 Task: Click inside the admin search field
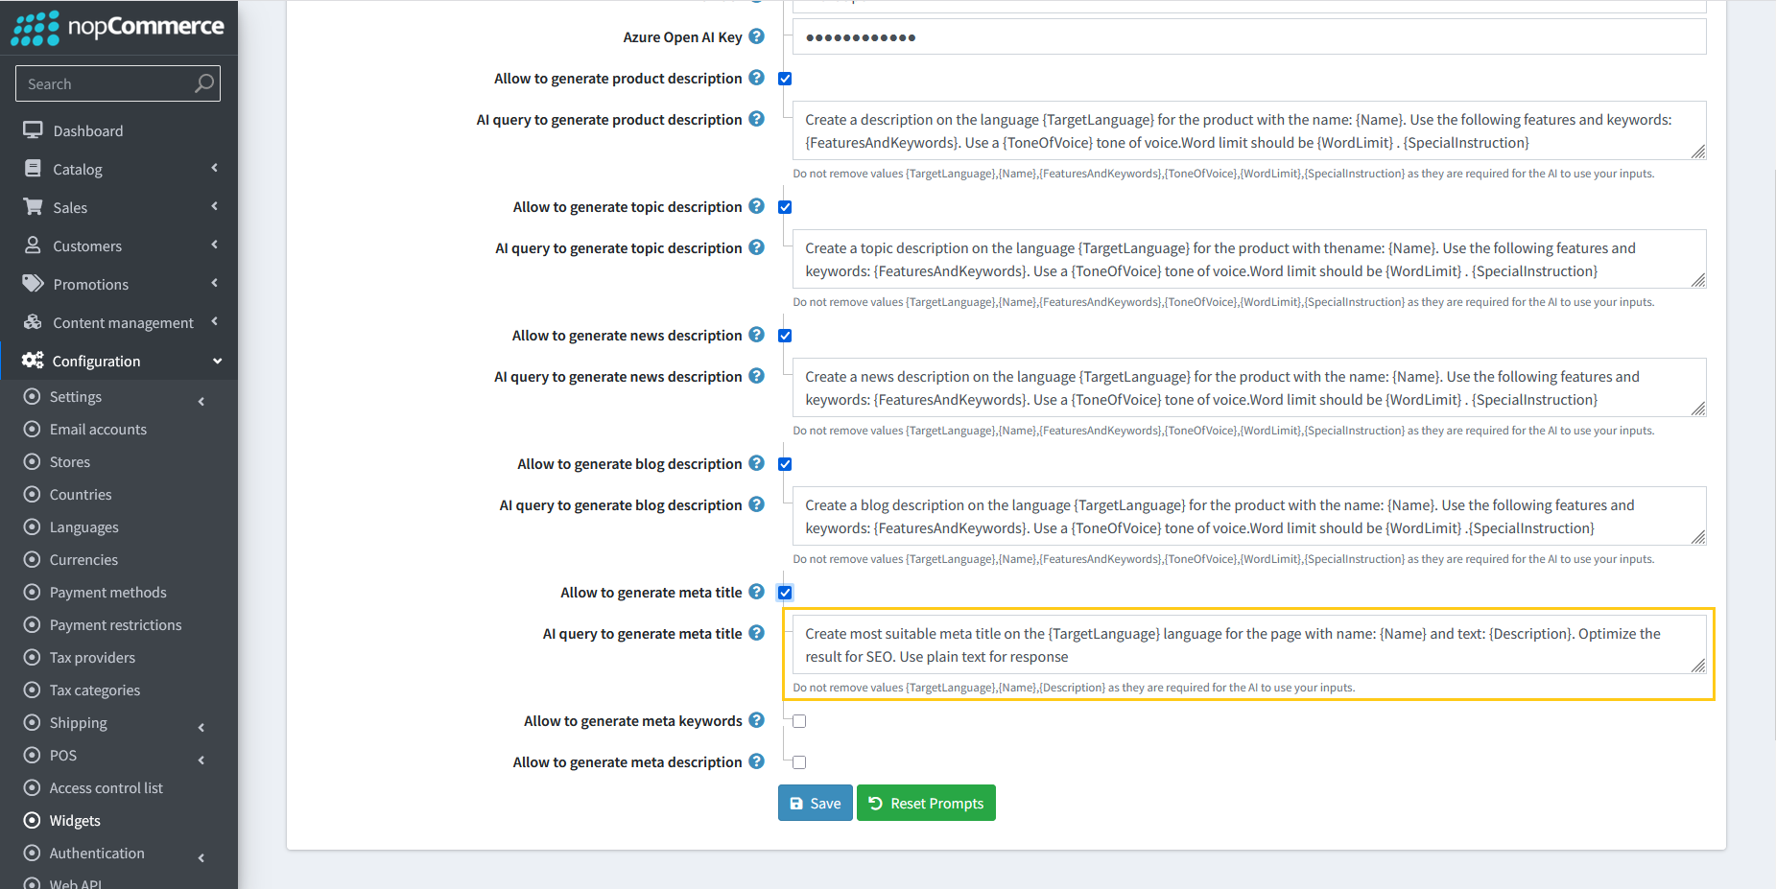(x=106, y=83)
